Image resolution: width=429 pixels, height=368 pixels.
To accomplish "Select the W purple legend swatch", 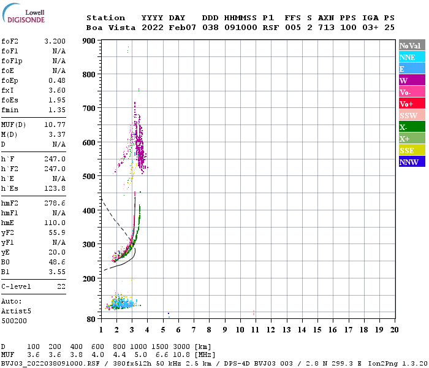I will (412, 80).
